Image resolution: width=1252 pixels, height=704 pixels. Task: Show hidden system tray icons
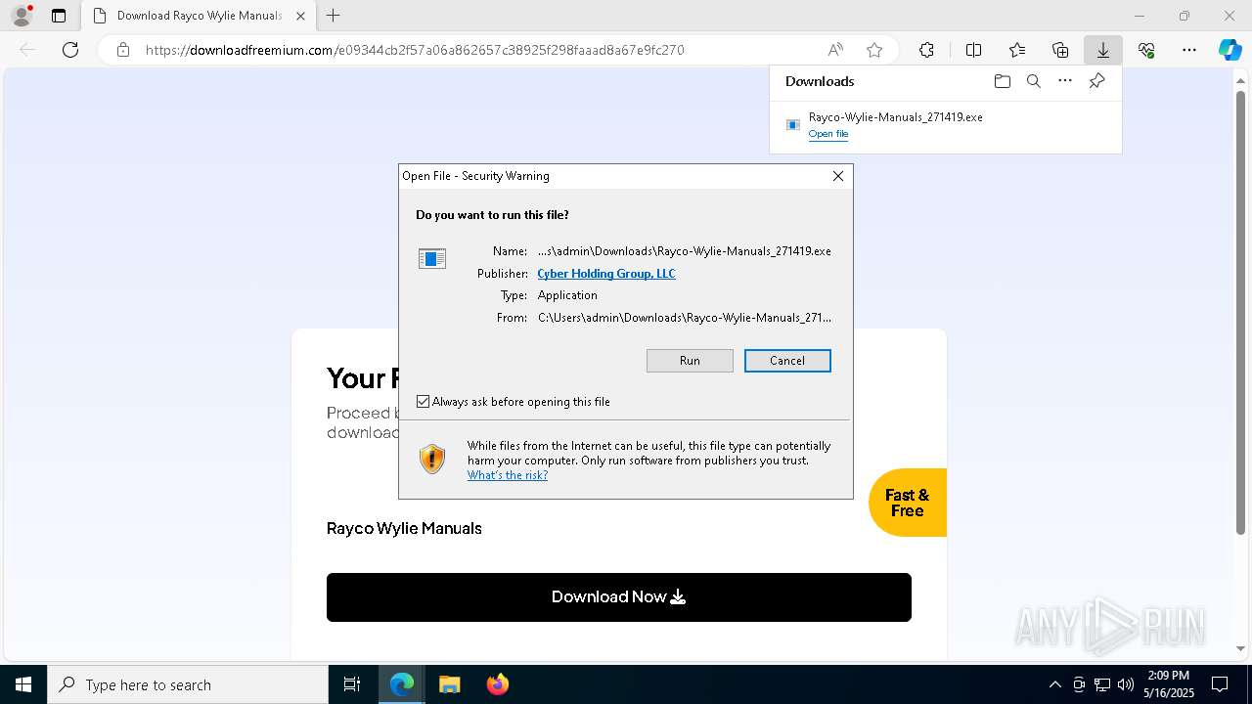pyautogui.click(x=1054, y=684)
